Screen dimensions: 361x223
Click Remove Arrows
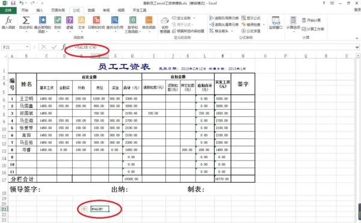pyautogui.click(x=219, y=31)
